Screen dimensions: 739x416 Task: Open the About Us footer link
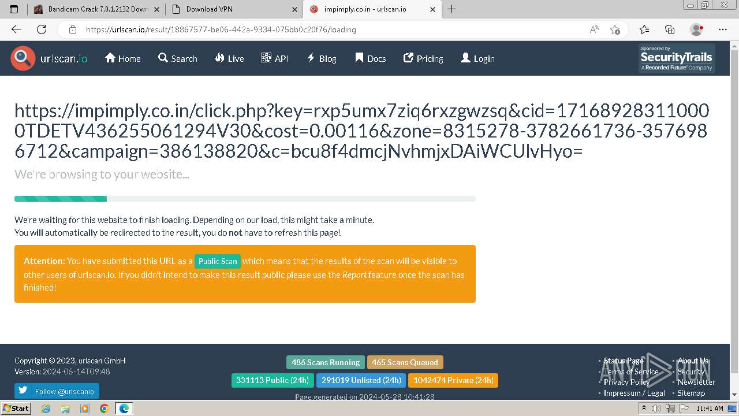(x=693, y=361)
